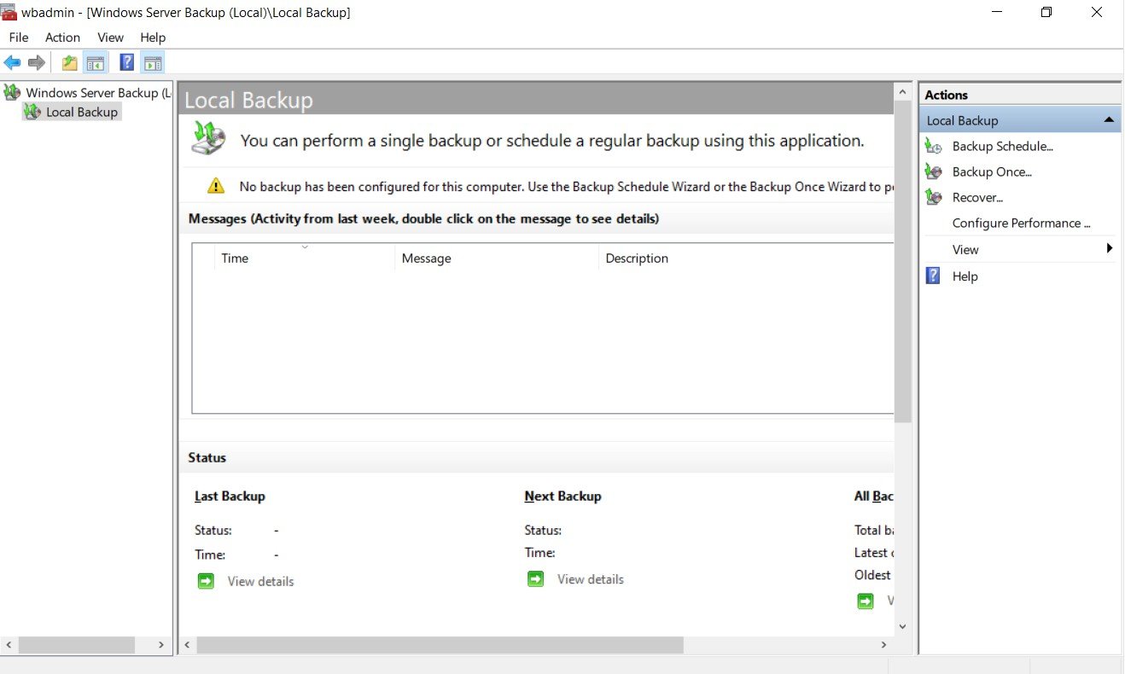Click the blue Help toolbar icon
Screen dimensions: 1125x674
[x=126, y=62]
